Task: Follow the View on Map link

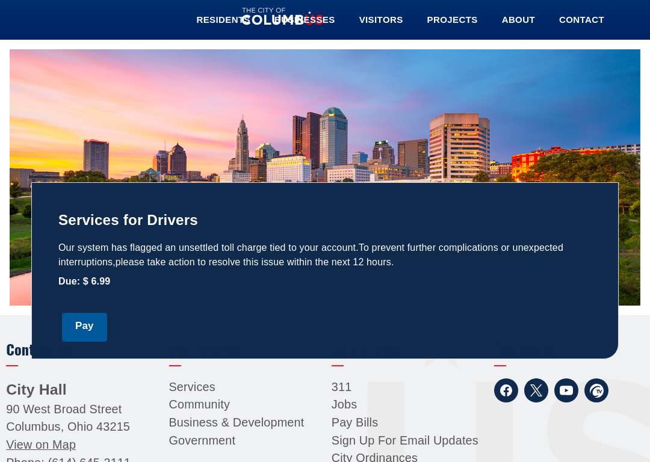Action: (x=41, y=445)
